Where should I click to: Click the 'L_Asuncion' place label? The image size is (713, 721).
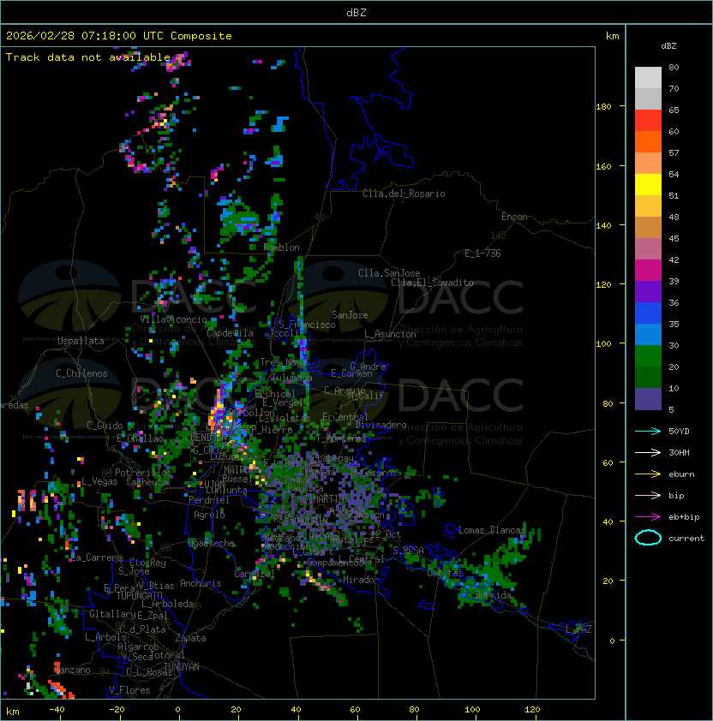390,334
